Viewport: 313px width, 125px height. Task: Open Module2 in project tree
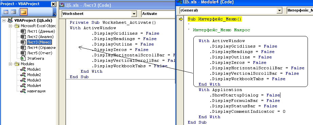coord(34,75)
